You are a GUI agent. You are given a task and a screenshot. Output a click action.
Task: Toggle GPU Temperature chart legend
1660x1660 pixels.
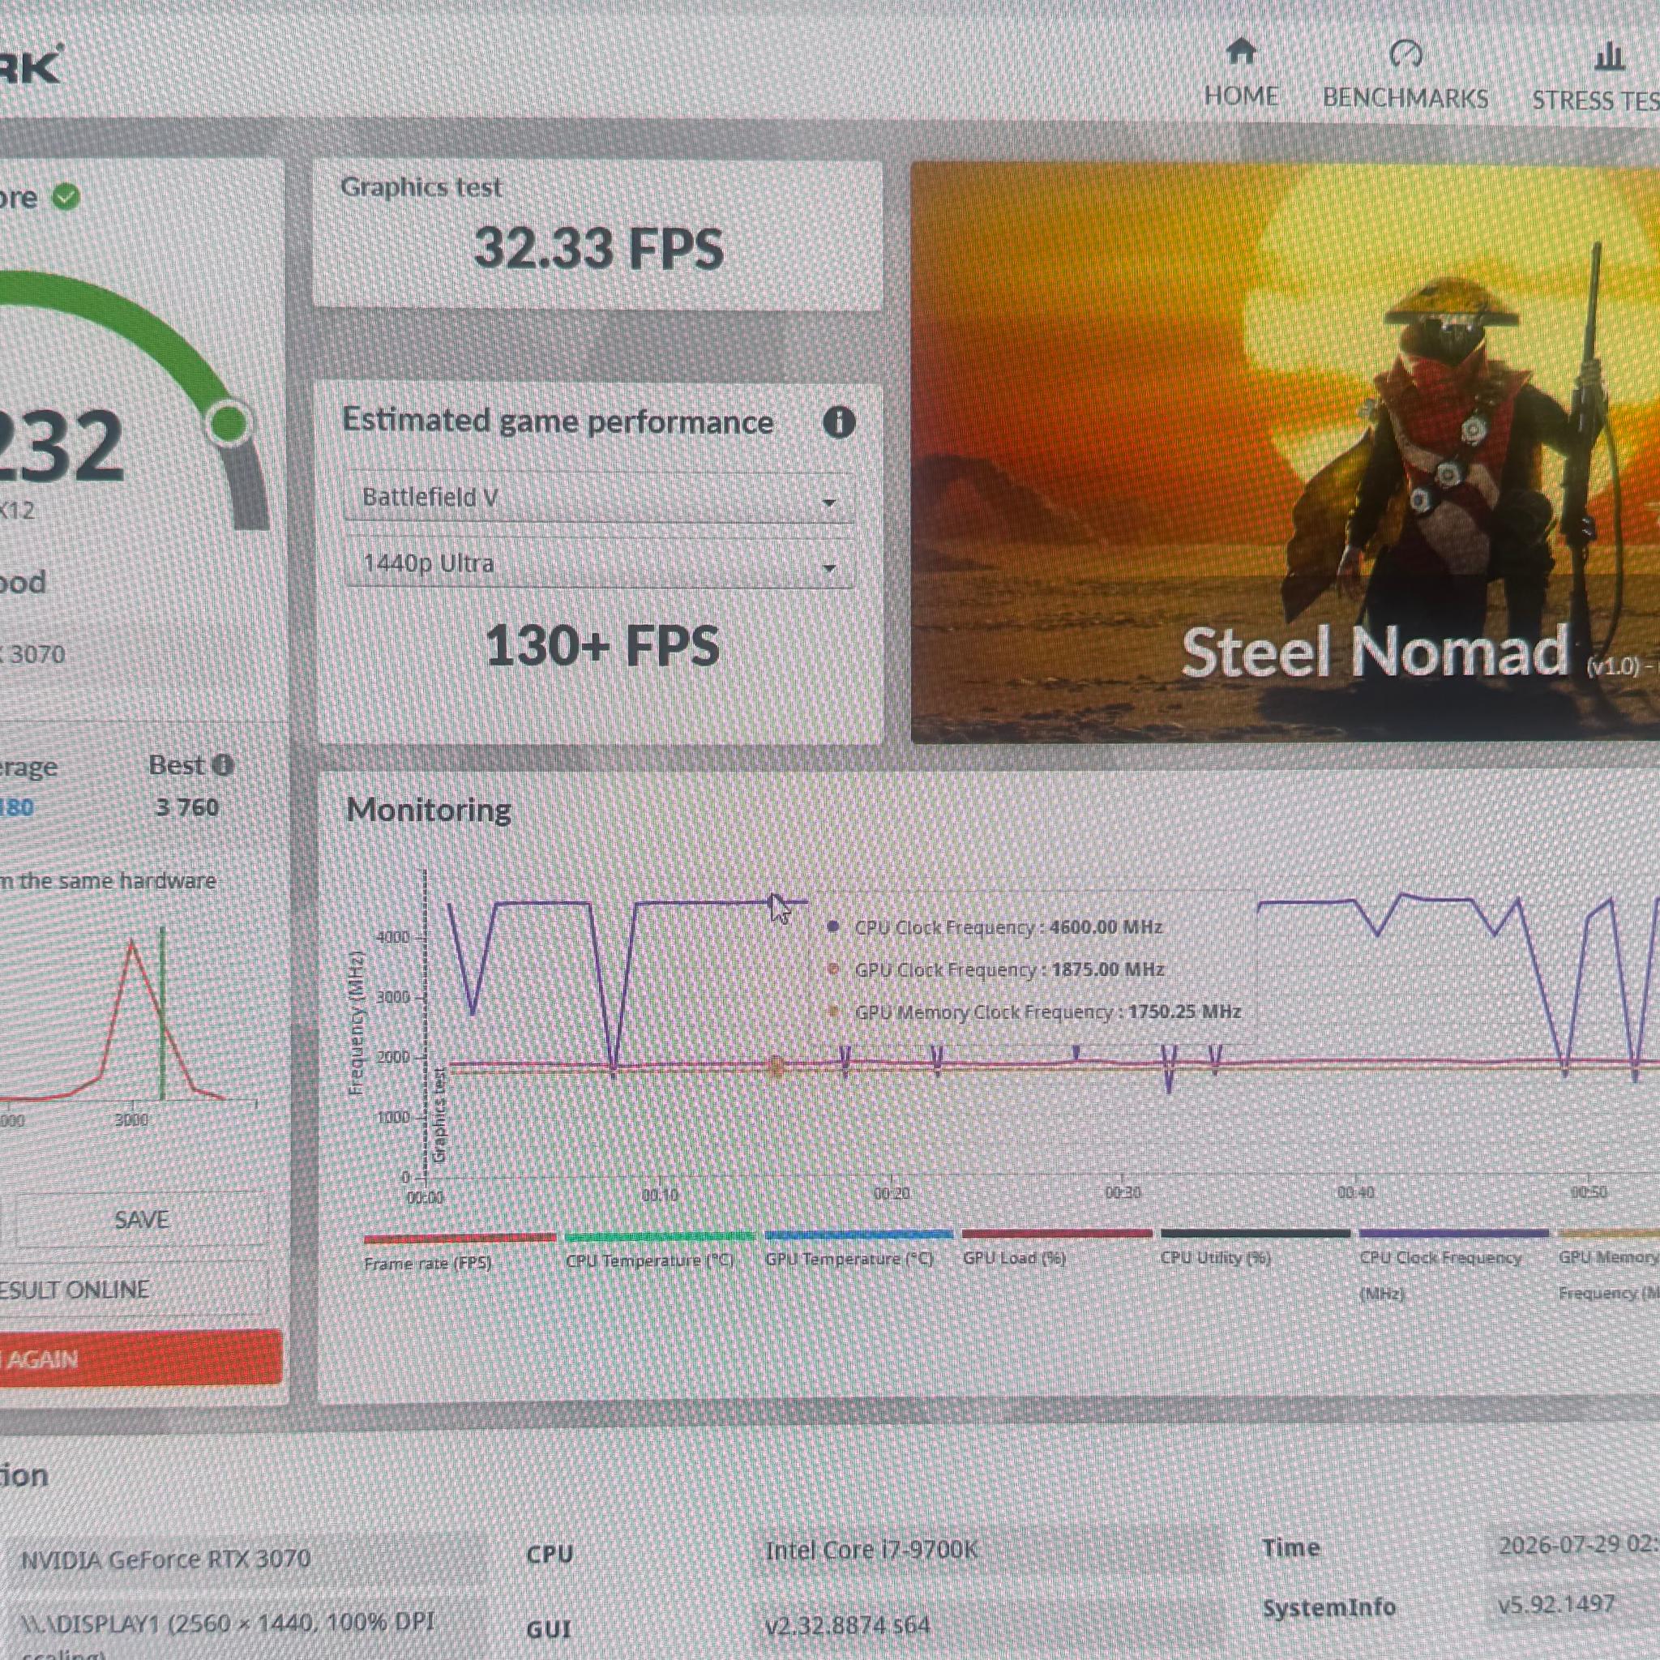pyautogui.click(x=858, y=1248)
